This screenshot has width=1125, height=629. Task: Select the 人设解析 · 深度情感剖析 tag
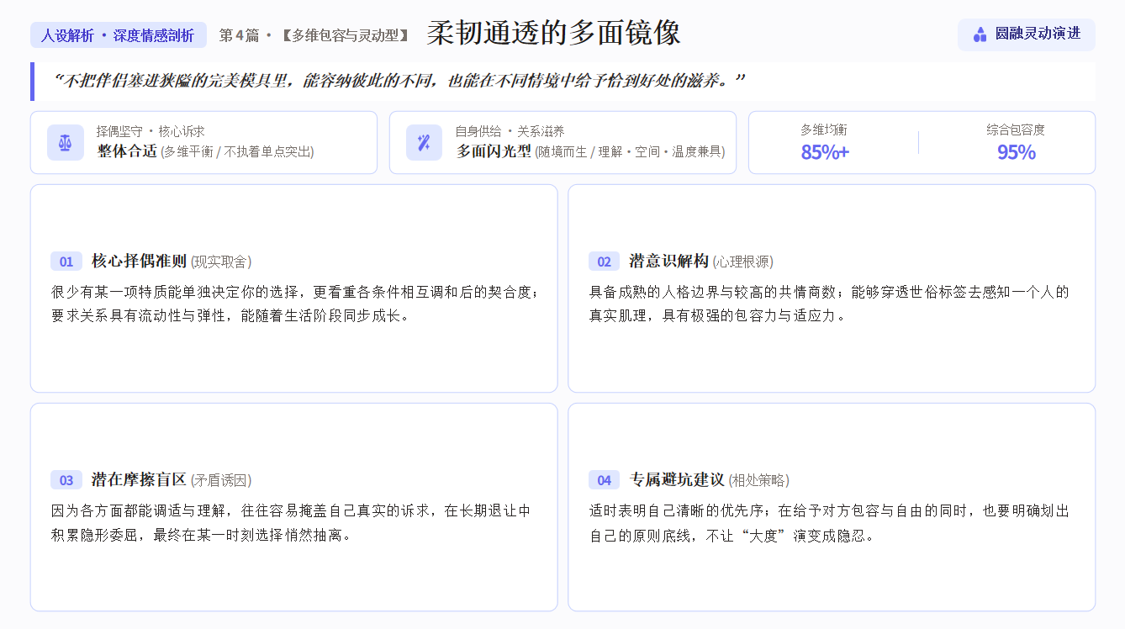[x=119, y=35]
